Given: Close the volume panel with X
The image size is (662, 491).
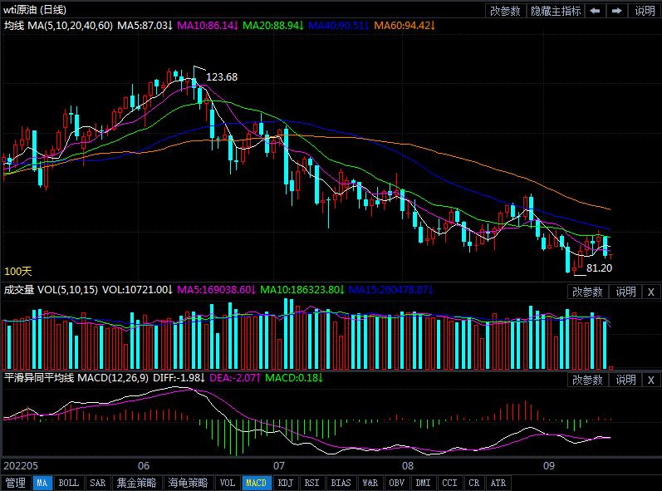Looking at the screenshot, I should 650,292.
